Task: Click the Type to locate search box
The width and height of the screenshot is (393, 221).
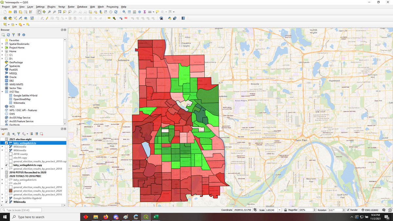Action: click(x=21, y=210)
